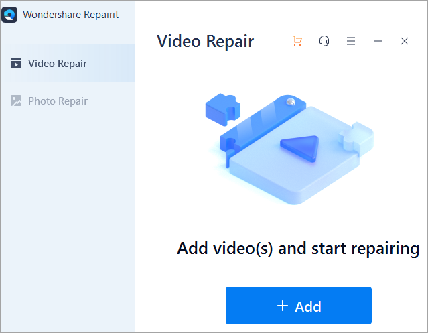Minimize the Repairit window
This screenshot has height=333, width=428.
[x=378, y=41]
